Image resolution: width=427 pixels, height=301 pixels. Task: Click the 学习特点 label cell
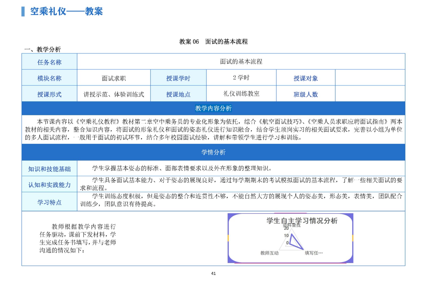point(49,202)
